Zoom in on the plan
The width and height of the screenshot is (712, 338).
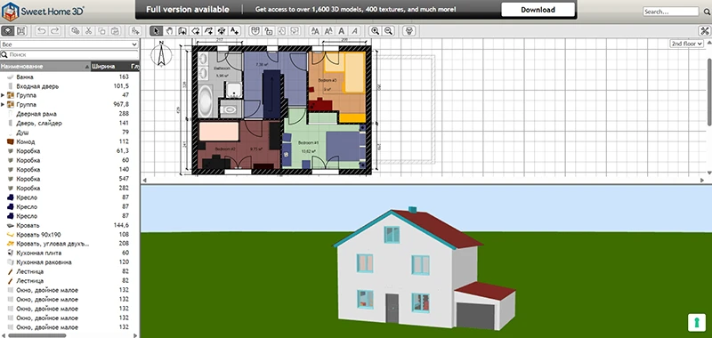[375, 31]
